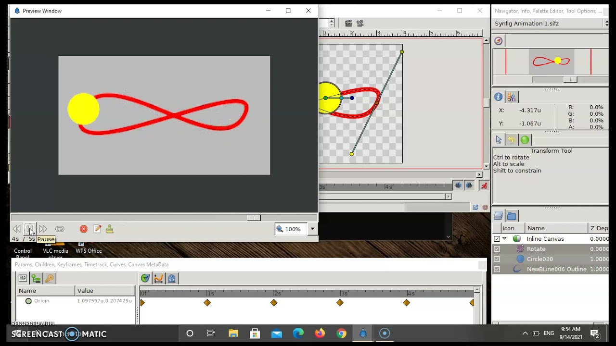Open the Keyframes panel key icon
616x346 pixels.
coord(49,278)
